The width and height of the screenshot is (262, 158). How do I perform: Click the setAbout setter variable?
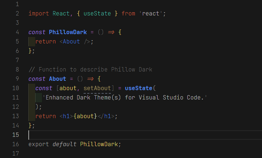pyautogui.click(x=97, y=88)
